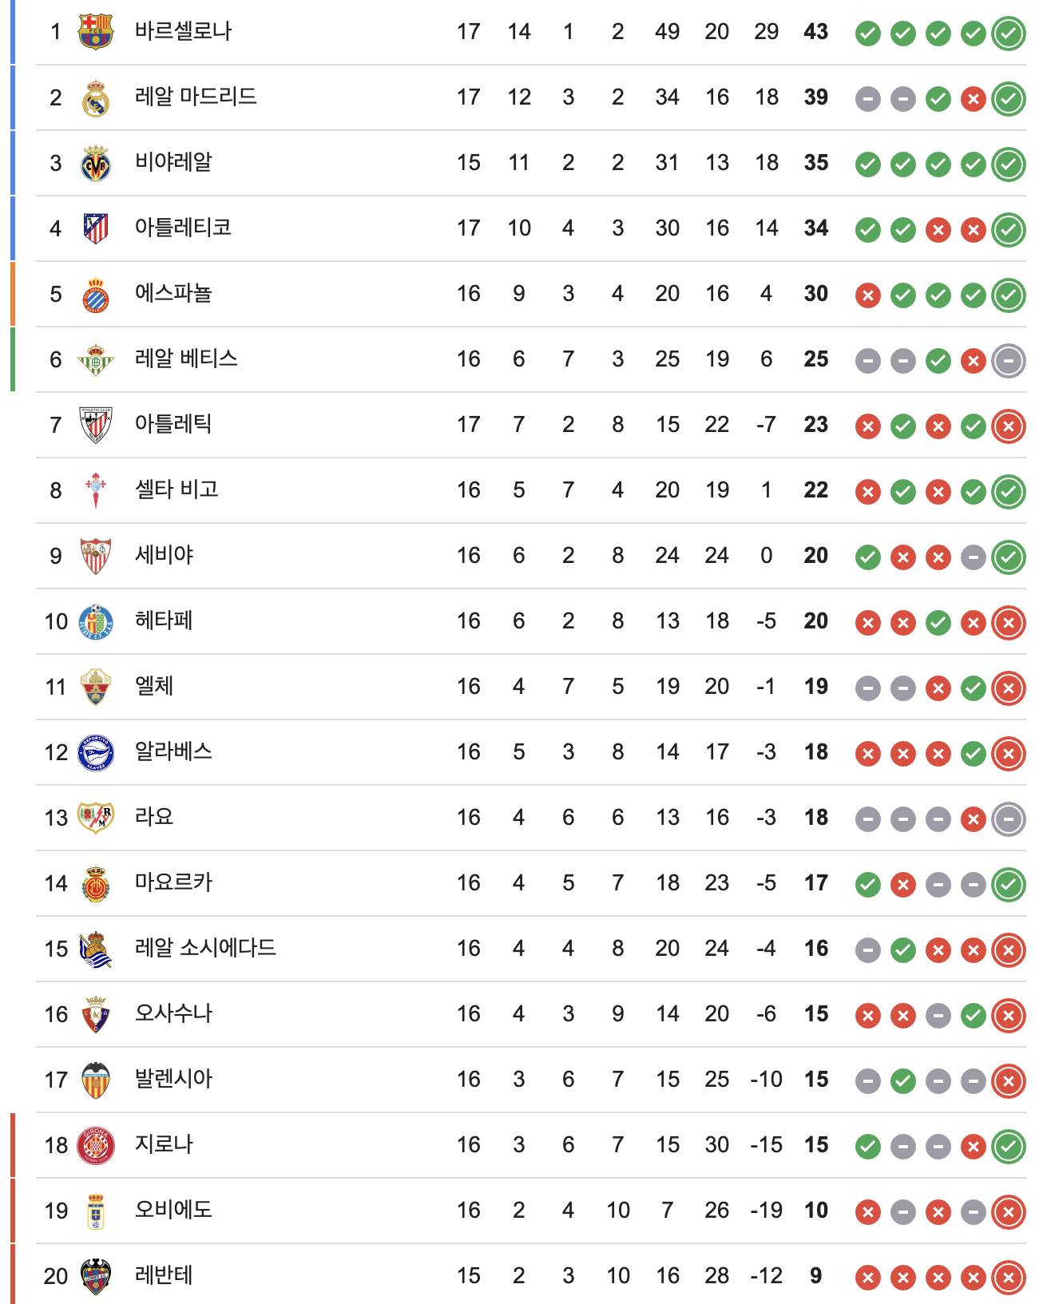Viewport: 1047px width, 1304px height.
Task: Open the 바르셀로나 team link
Action: (183, 32)
